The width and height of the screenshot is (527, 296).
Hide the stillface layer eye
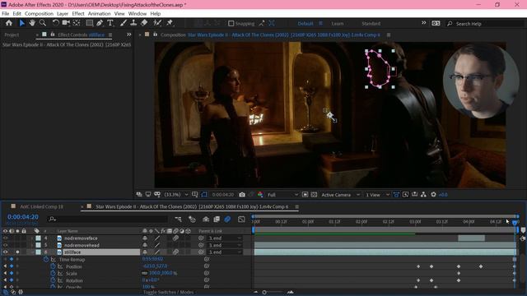(x=5, y=252)
